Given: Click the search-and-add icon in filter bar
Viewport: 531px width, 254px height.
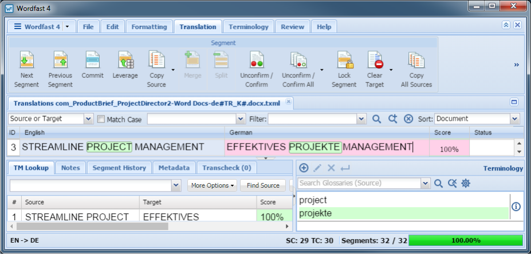Looking at the screenshot, I should point(392,119).
